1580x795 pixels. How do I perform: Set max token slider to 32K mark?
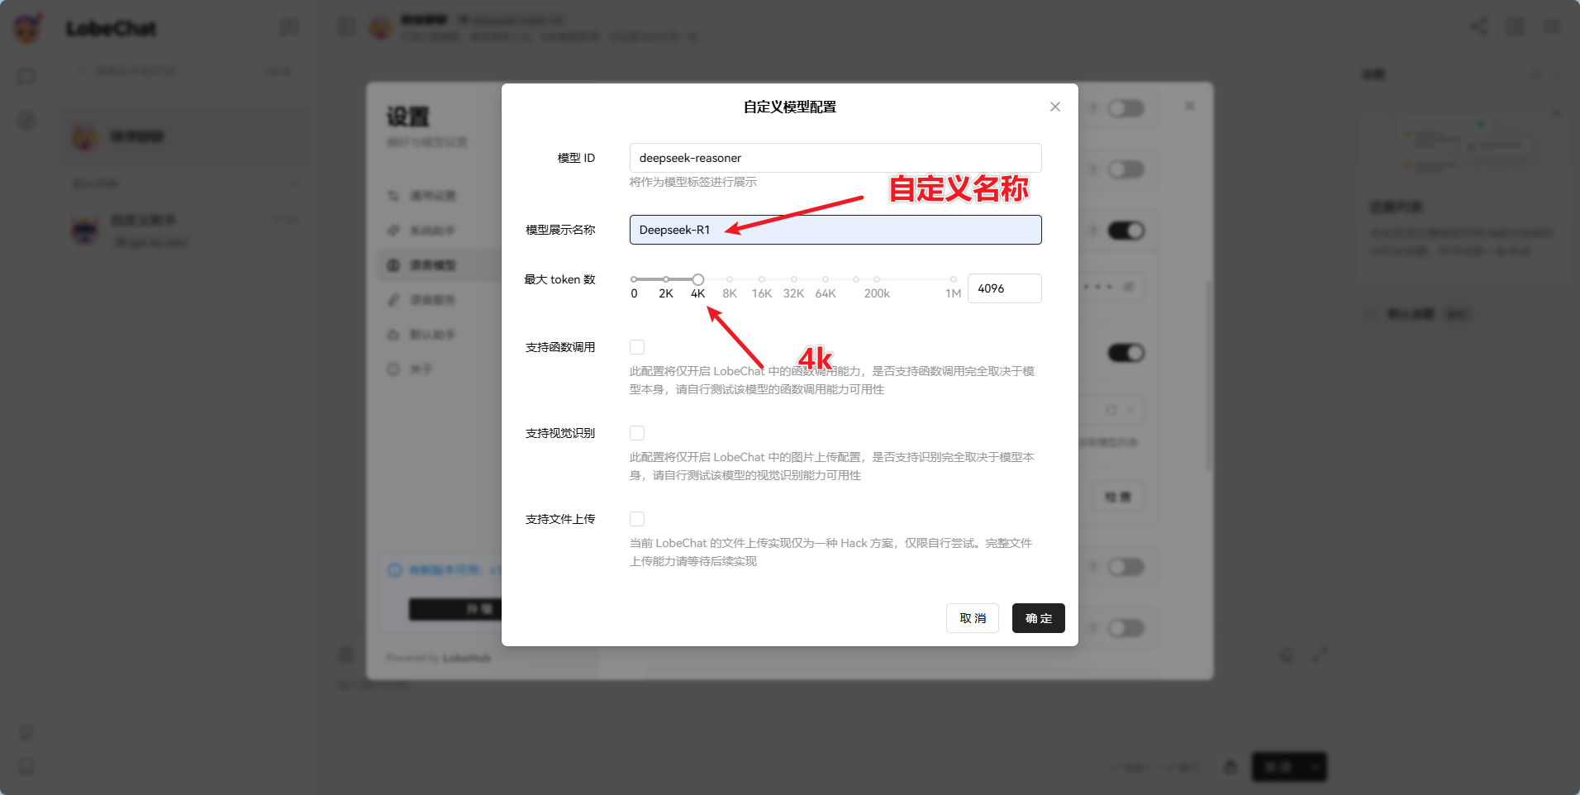794,279
